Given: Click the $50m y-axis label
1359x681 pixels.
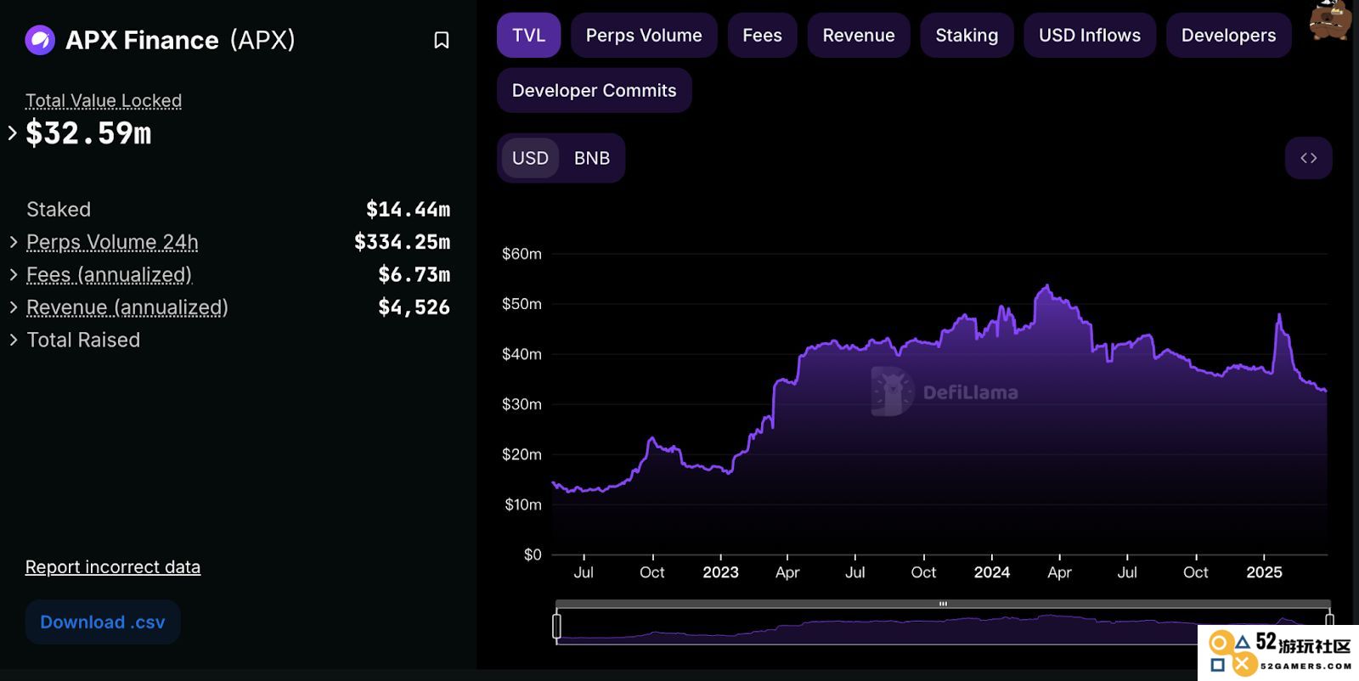Looking at the screenshot, I should click(x=522, y=304).
